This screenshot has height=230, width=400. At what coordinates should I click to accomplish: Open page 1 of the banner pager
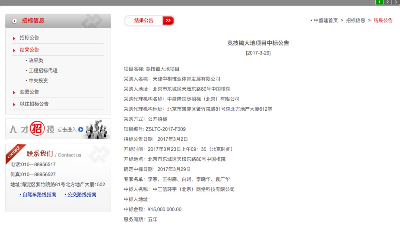point(379,2)
